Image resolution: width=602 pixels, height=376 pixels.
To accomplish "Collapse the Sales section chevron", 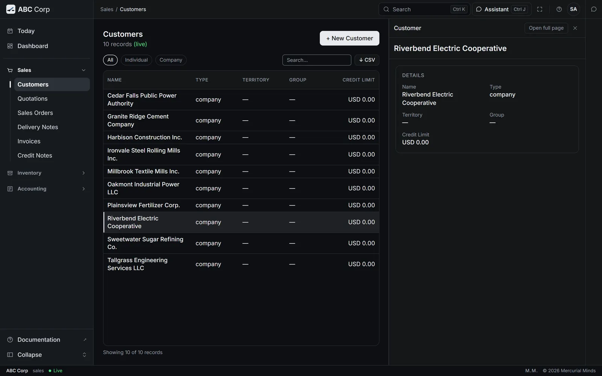I will pos(84,70).
